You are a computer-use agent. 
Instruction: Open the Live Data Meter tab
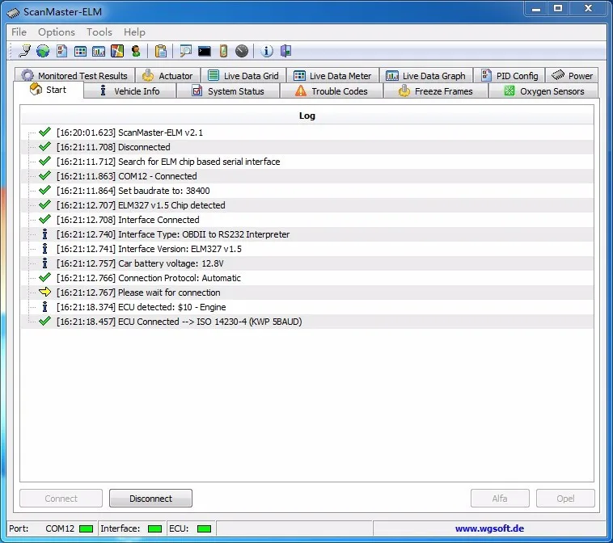(x=332, y=75)
